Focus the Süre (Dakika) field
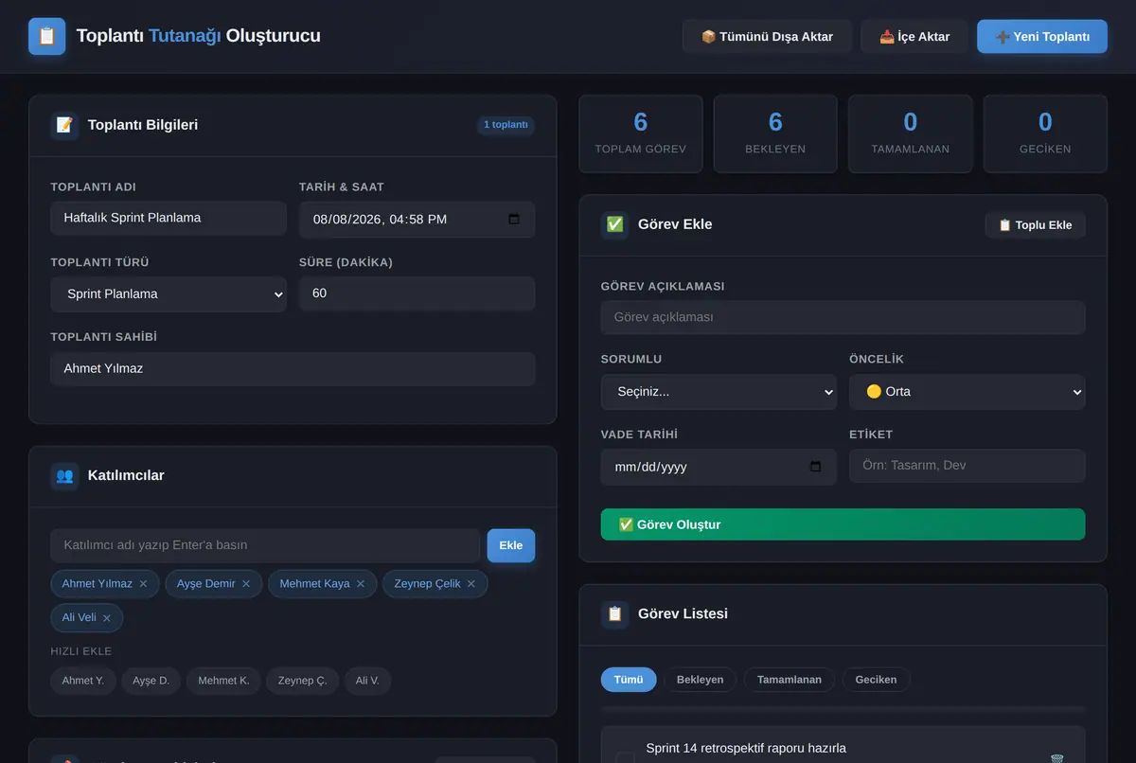Image resolution: width=1136 pixels, height=763 pixels. click(417, 293)
